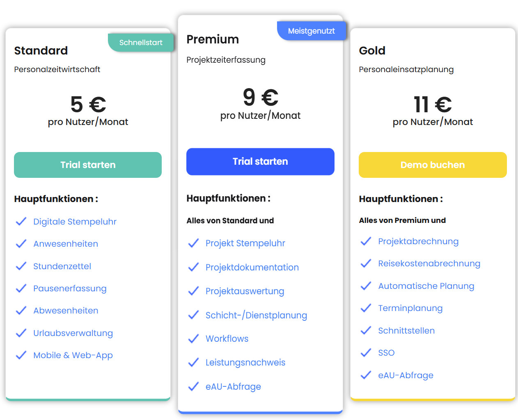Open the Projektdokumentation feature link

point(252,267)
